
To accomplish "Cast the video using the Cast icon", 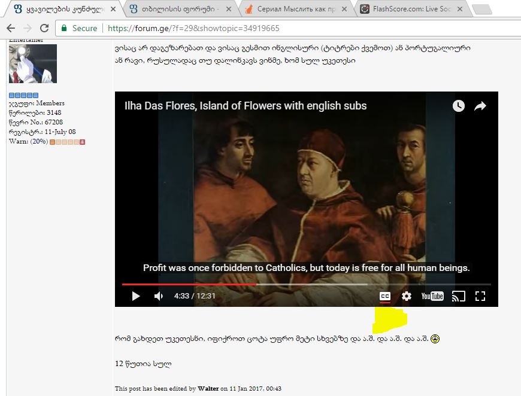I will coord(459,296).
